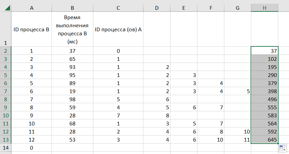The width and height of the screenshot is (289, 154).
Task: Click cell B7 containing 19
Action: [72, 91]
